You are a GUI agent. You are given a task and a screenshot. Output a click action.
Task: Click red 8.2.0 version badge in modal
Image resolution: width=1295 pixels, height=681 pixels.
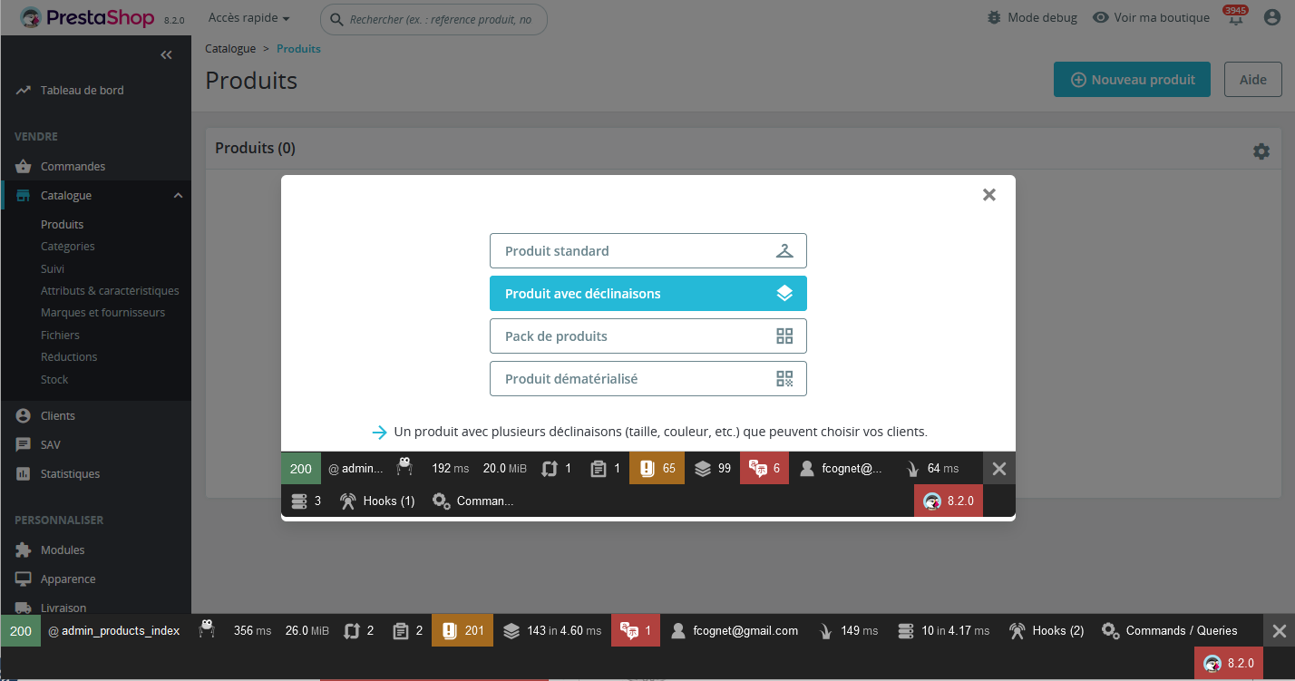[949, 501]
